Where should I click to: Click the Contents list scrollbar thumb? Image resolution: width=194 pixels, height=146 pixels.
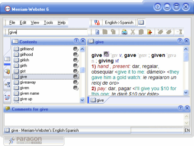[82, 70]
